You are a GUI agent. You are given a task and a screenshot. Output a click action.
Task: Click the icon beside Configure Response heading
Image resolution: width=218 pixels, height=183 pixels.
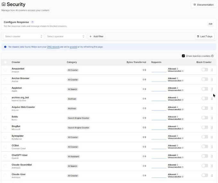[x=32, y=22]
